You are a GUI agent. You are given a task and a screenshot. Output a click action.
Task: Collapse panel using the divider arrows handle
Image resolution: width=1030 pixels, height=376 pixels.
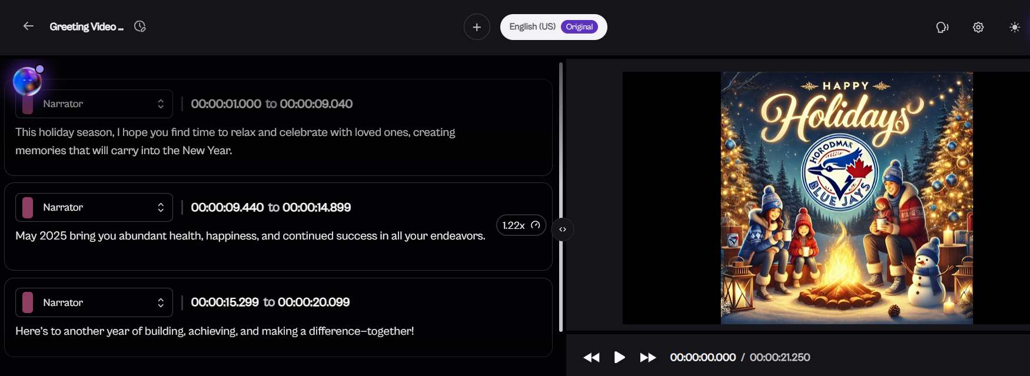pyautogui.click(x=563, y=229)
